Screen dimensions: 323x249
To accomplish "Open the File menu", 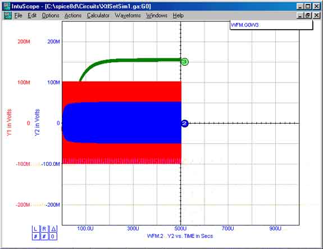I will pos(18,16).
